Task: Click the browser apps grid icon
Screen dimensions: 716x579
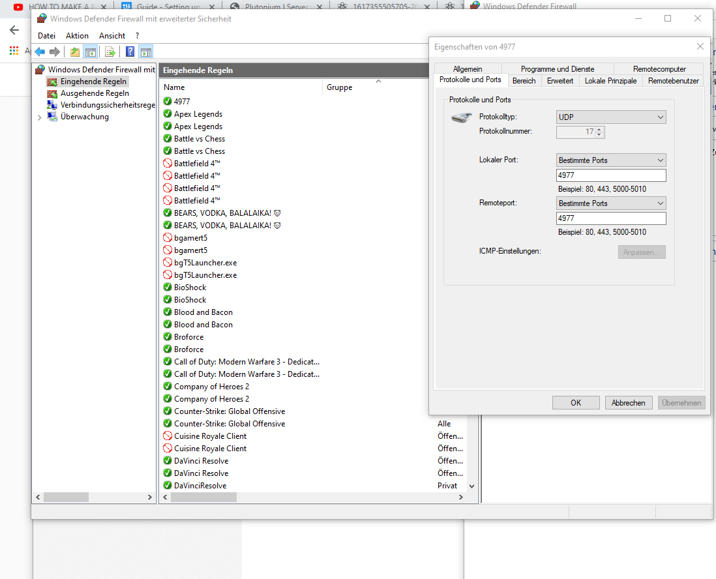Action: [14, 50]
